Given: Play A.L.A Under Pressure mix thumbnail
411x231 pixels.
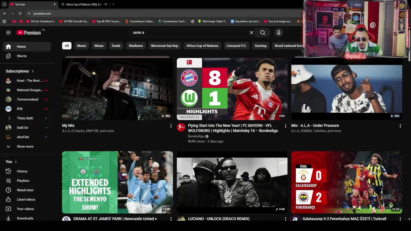Looking at the screenshot, I should point(346,89).
